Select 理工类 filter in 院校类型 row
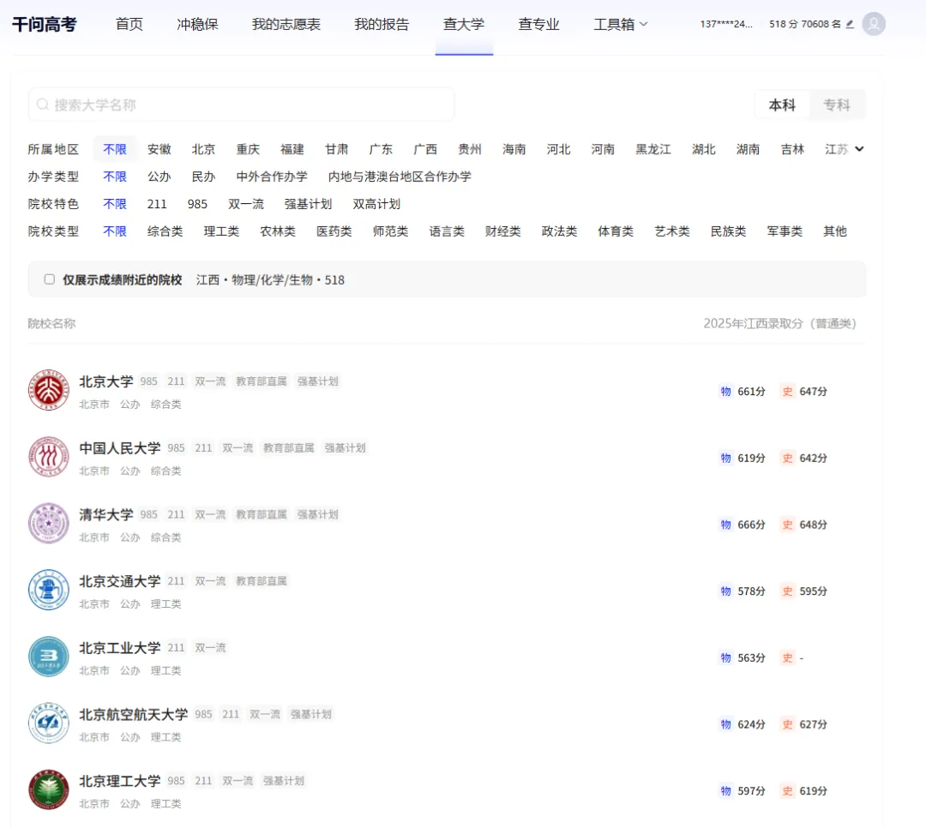Screen dimensions: 926x828 [x=221, y=231]
